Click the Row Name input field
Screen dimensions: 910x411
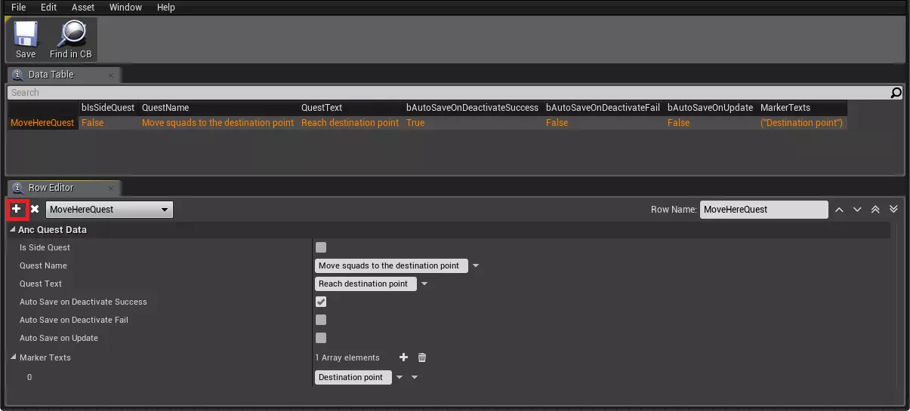763,210
